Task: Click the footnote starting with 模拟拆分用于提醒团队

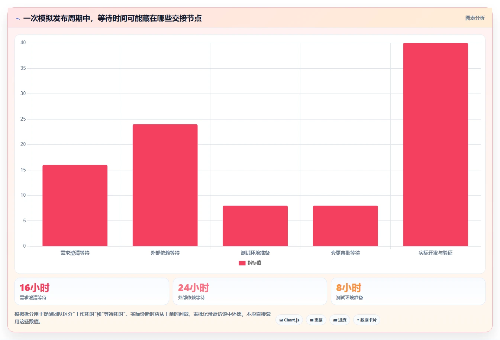Action: click(x=143, y=318)
